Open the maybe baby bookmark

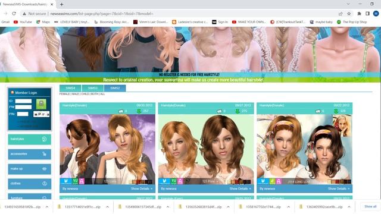tap(321, 22)
